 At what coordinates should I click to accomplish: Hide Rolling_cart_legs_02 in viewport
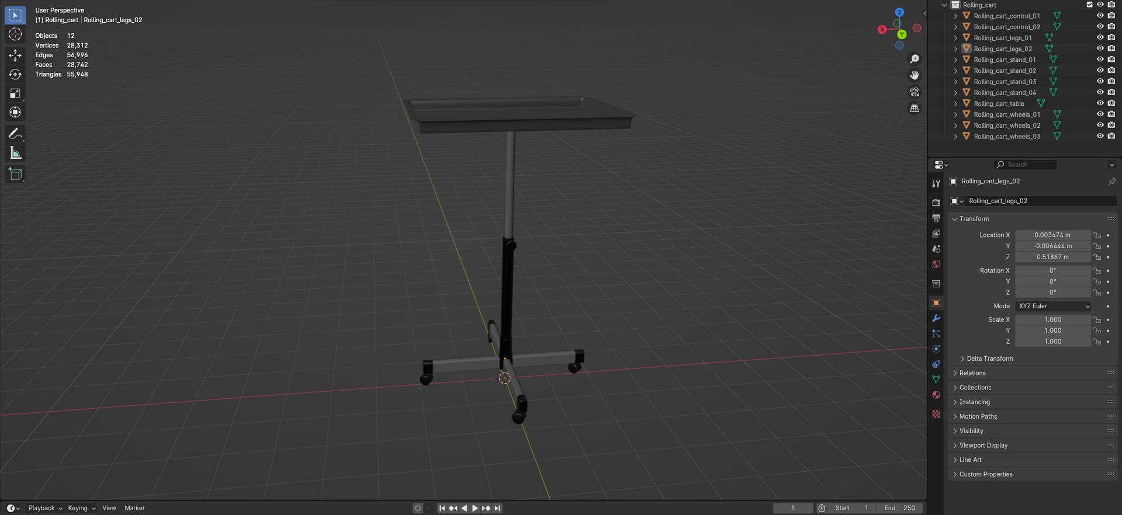1100,48
